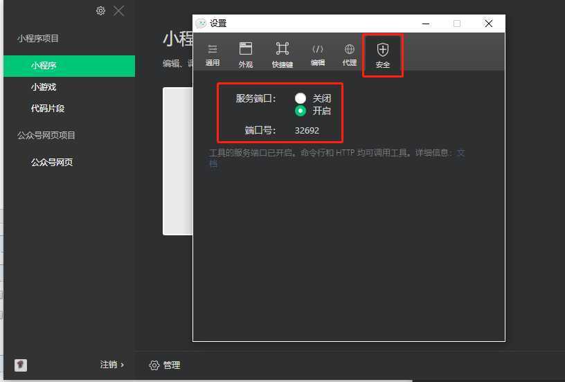Select 小程序 in the sidebar

[69, 66]
